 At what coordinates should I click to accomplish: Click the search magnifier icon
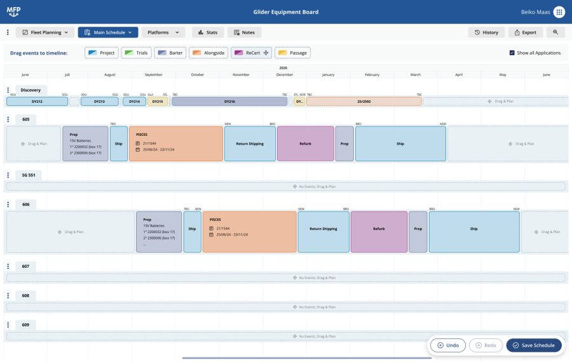pyautogui.click(x=555, y=32)
